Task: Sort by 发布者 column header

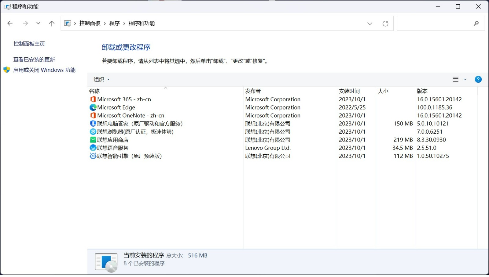Action: [x=253, y=91]
